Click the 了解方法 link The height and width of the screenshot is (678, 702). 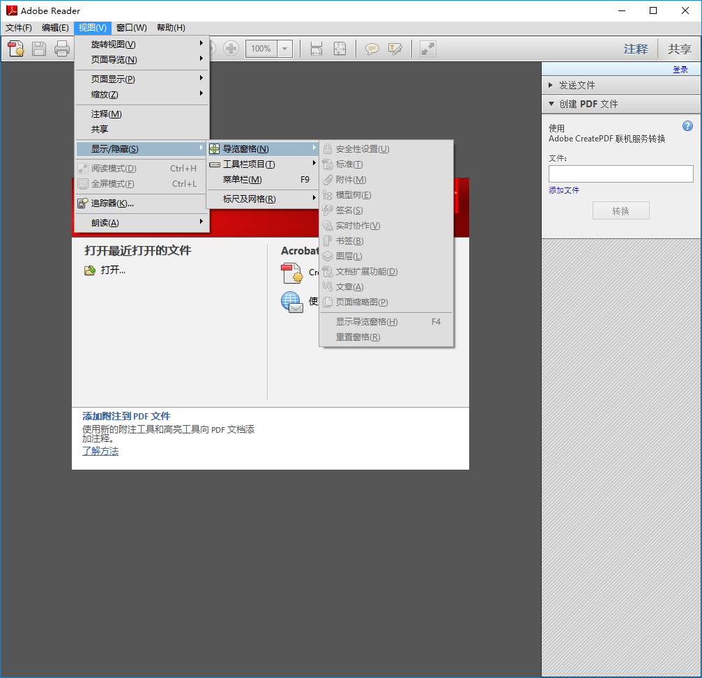(100, 451)
